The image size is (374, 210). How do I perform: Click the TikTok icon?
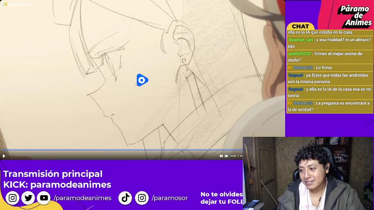point(125,198)
